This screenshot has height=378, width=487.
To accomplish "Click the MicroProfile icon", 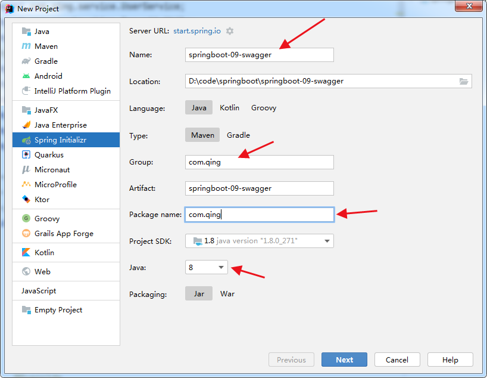I will tap(26, 184).
